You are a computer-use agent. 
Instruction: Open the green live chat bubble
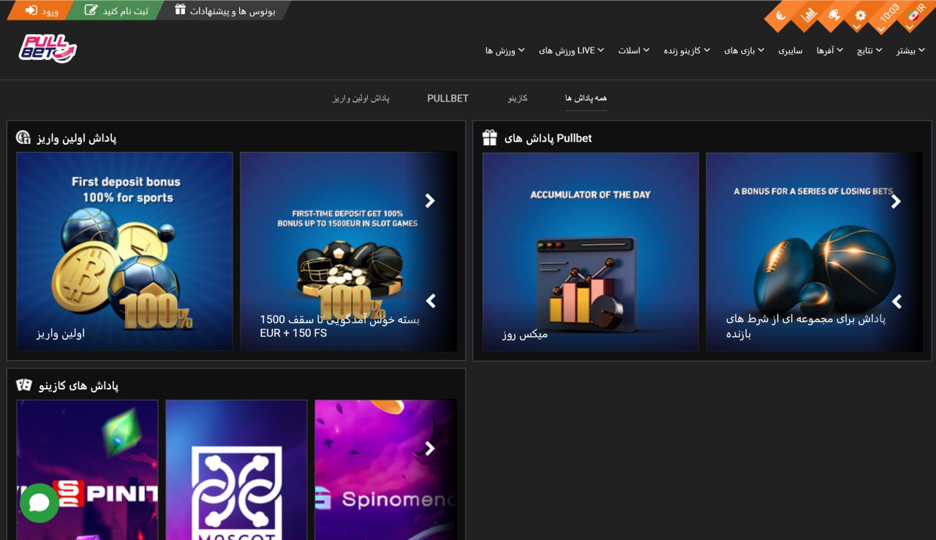coord(39,503)
